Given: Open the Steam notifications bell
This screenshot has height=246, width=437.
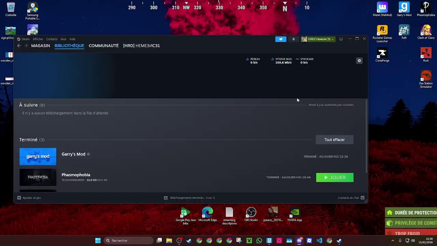Looking at the screenshot, I should (293, 39).
